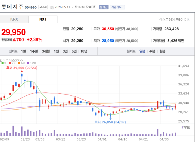The width and height of the screenshot is (195, 142).
Task: Select the 주봉 candlestick chart
Action: (152, 51)
